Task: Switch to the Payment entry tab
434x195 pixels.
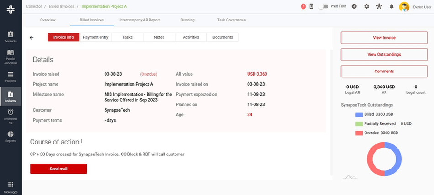Action: tap(95, 37)
